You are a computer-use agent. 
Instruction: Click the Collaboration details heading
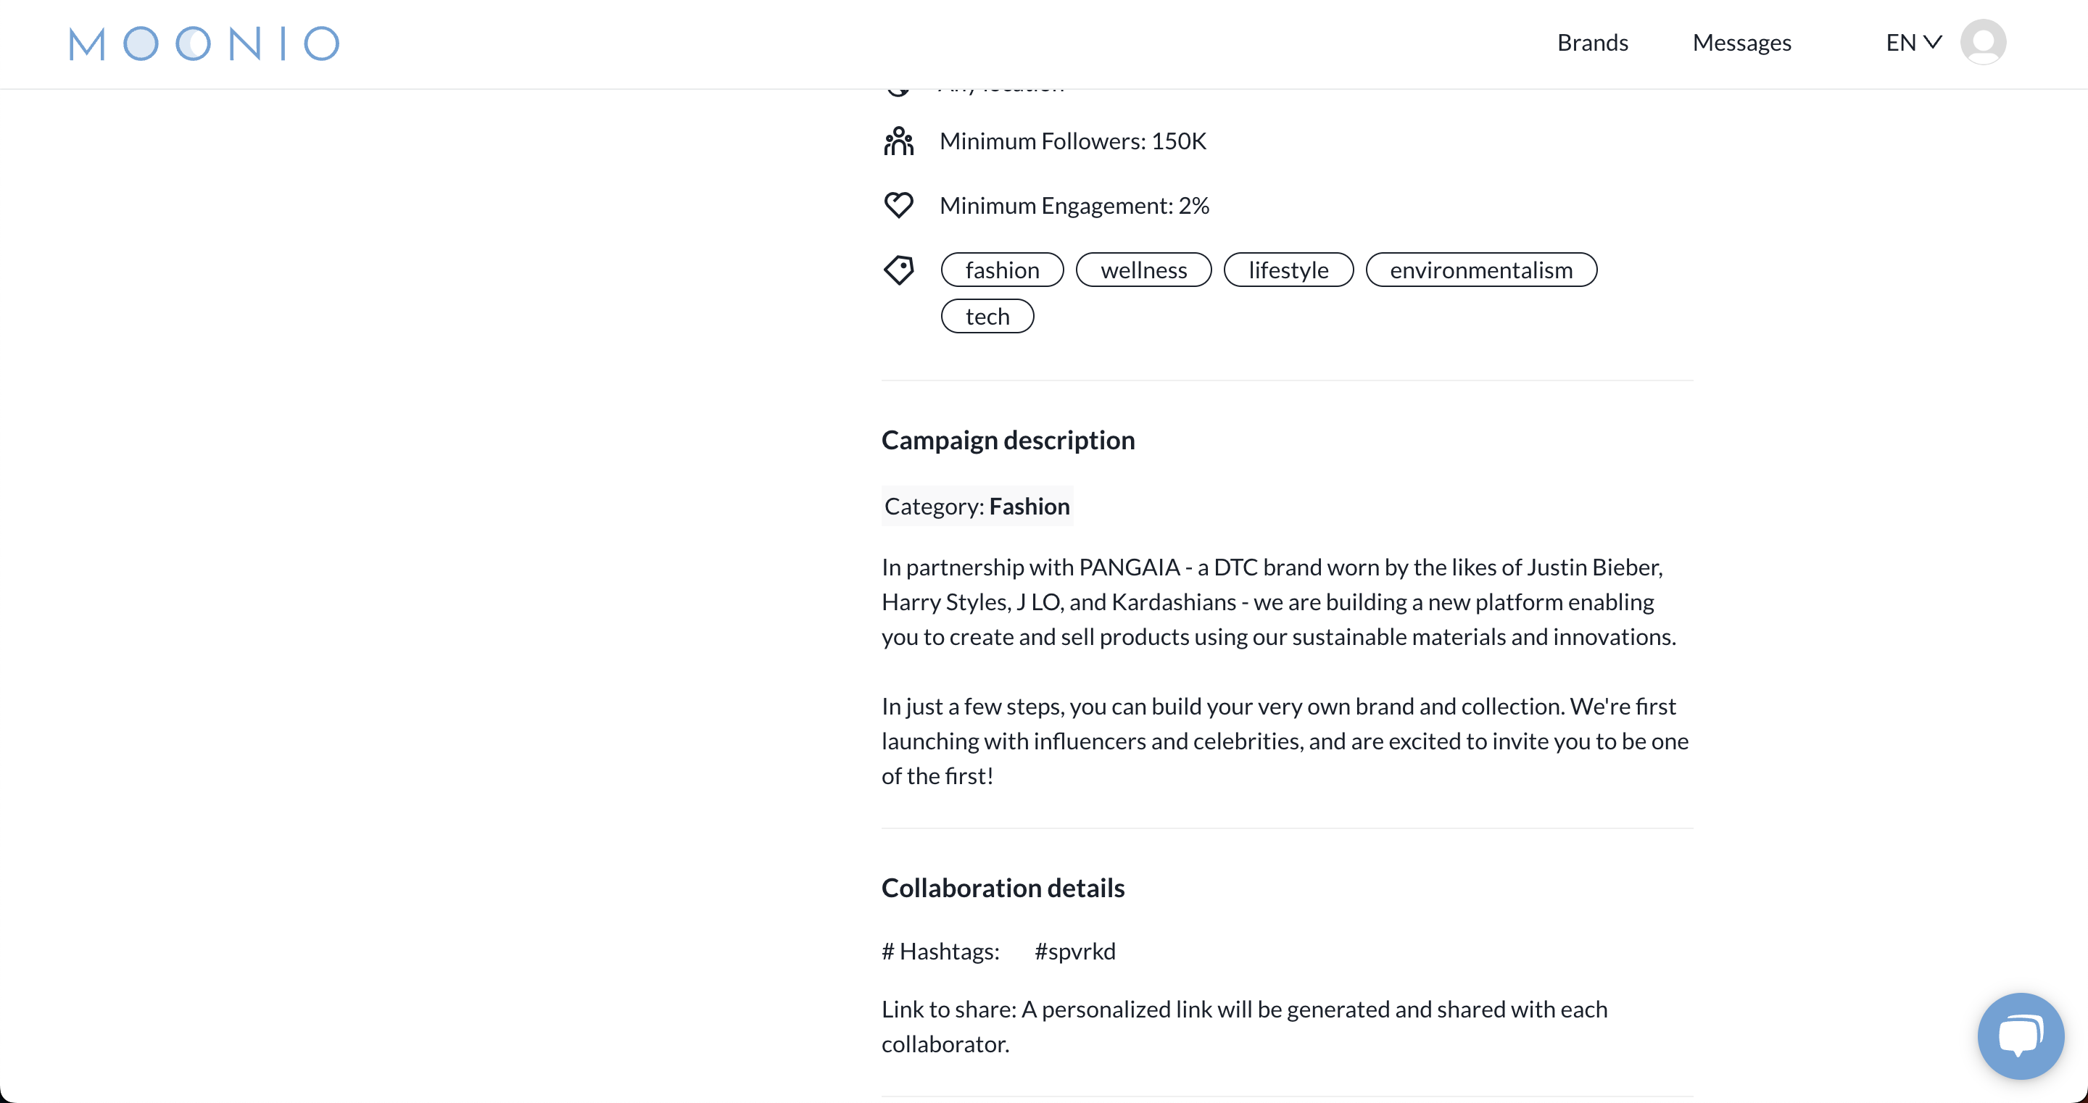click(1003, 888)
